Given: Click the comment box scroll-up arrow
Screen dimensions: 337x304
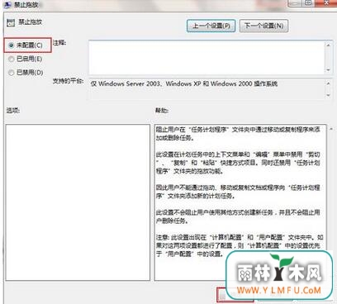Looking at the screenshot, I should click(x=329, y=45).
